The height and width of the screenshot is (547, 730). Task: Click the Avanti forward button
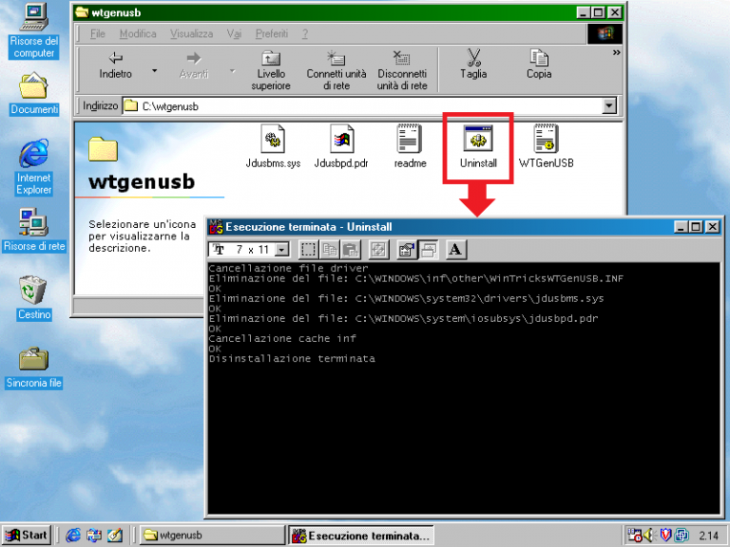(194, 66)
